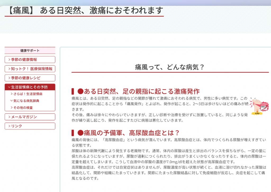This screenshot has height=192, width=271.
Task: Click the arrow icon beside リンク
Action: pyautogui.click(x=9, y=126)
